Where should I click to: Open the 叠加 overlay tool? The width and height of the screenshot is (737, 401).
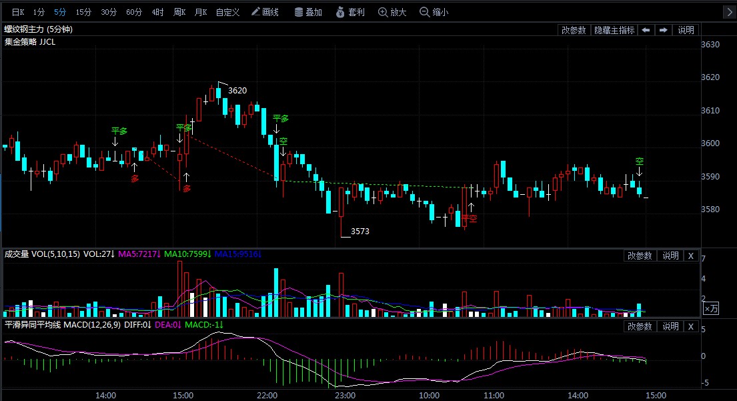[x=308, y=12]
